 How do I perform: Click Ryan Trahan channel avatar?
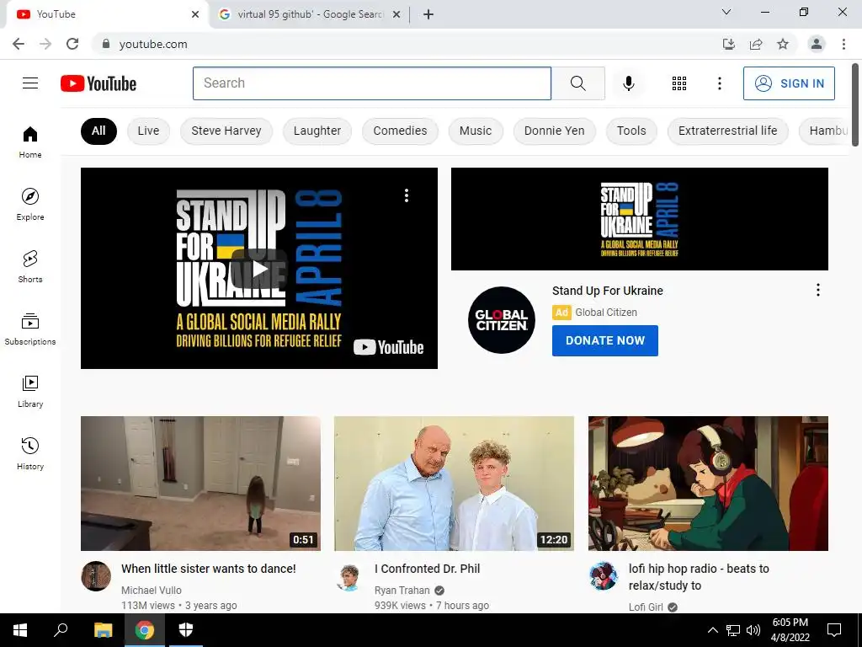tap(349, 576)
